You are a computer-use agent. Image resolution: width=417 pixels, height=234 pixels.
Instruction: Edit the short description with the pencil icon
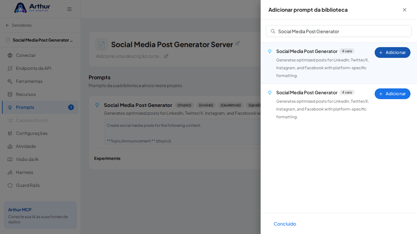tap(166, 56)
